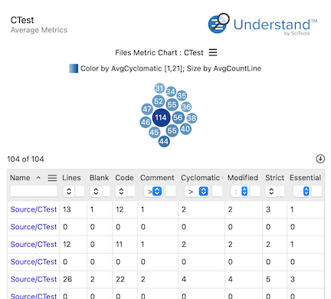Sort by the Code column header

point(124,178)
